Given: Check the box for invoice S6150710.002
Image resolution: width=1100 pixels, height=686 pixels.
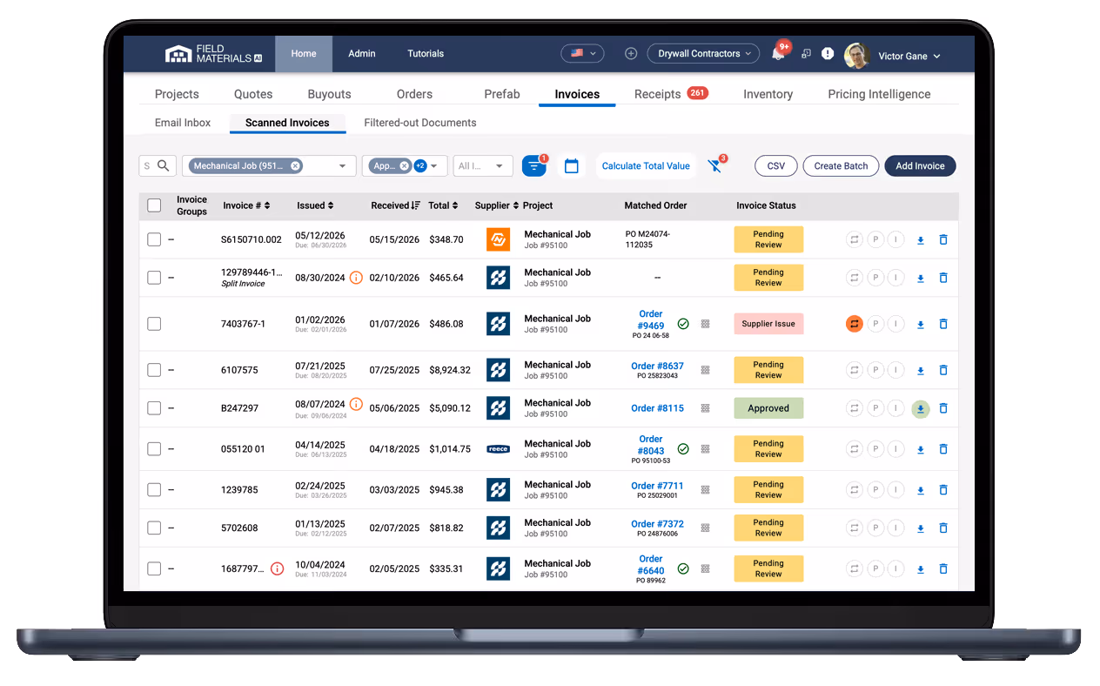Looking at the screenshot, I should click(154, 239).
